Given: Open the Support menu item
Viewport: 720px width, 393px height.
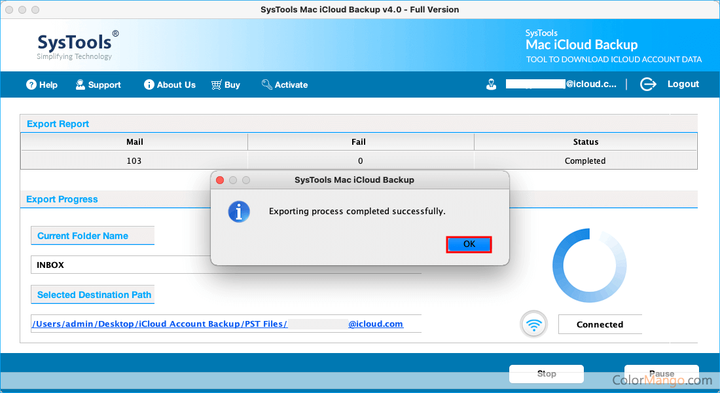Looking at the screenshot, I should point(98,84).
